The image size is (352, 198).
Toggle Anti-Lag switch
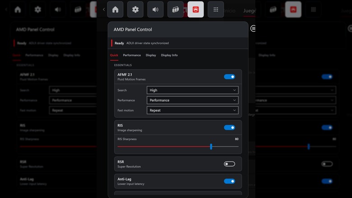[x=229, y=181]
